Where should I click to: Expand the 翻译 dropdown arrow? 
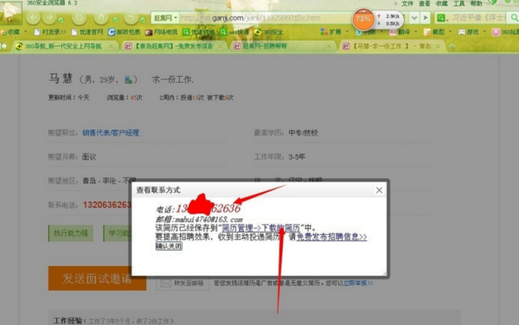click(x=416, y=32)
